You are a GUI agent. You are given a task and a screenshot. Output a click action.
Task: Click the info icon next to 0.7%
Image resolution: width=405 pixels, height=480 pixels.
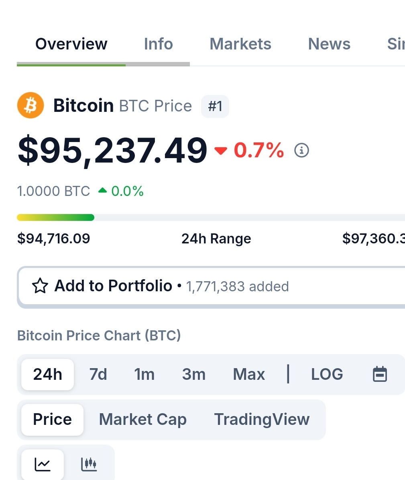pyautogui.click(x=301, y=150)
